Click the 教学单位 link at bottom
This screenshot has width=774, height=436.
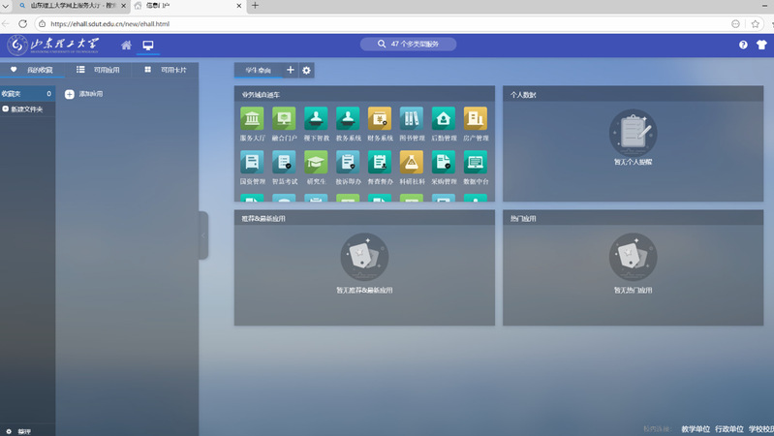695,428
